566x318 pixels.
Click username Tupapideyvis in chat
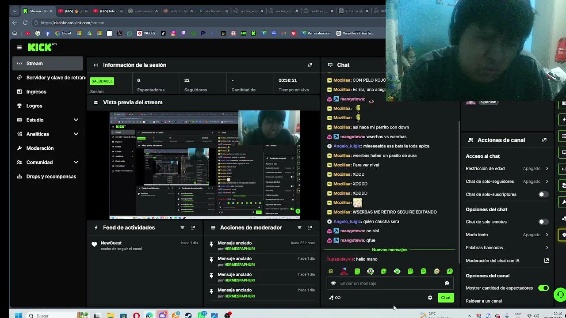pos(340,259)
